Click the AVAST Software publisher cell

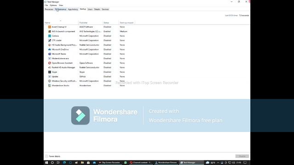(x=86, y=27)
